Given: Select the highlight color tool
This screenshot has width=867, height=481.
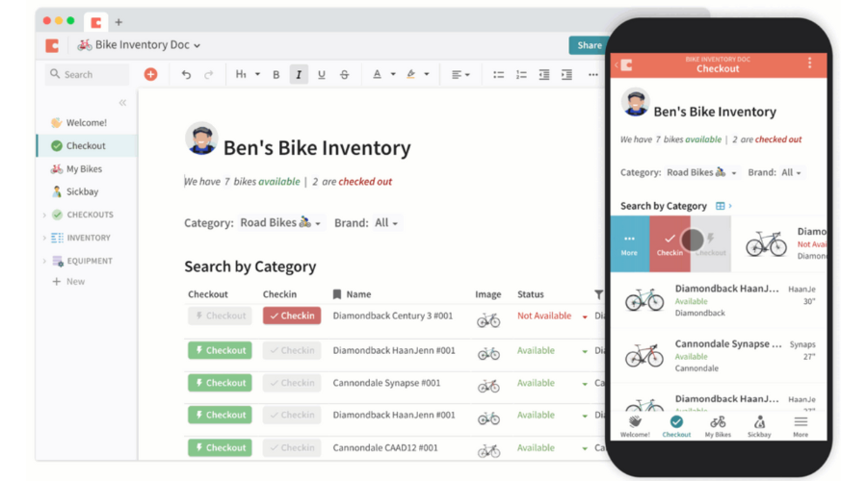Looking at the screenshot, I should (410, 74).
